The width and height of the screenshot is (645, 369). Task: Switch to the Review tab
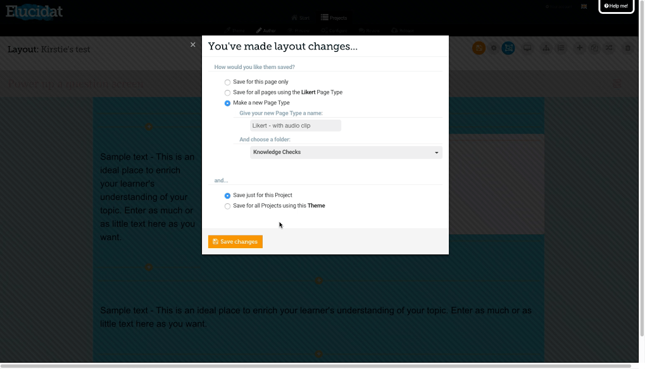pos(369,30)
